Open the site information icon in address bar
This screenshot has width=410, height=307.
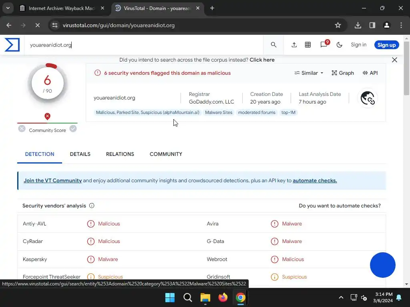point(54,25)
